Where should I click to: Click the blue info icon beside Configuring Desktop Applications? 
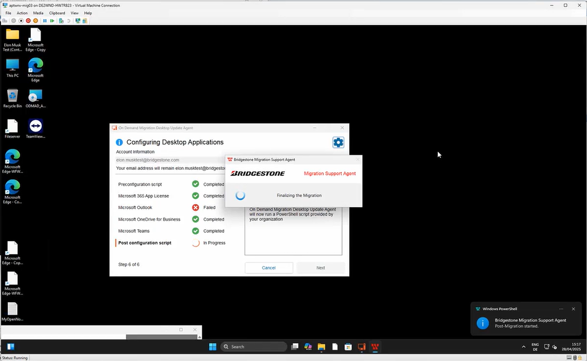click(120, 142)
